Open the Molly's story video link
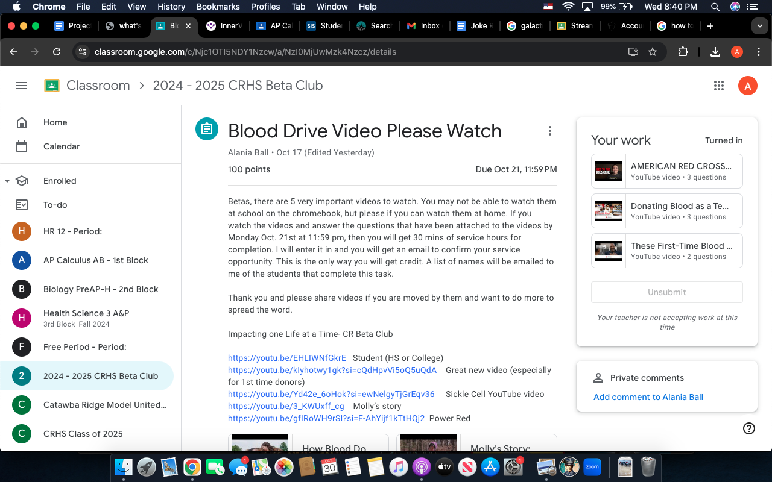Image resolution: width=772 pixels, height=482 pixels. click(286, 406)
